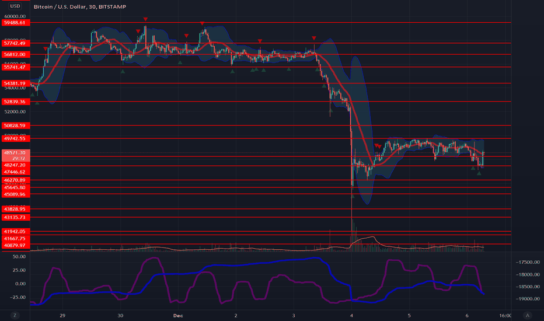The image size is (544, 321).
Task: Click the -18000.00 right axis value
Action: [x=527, y=274]
